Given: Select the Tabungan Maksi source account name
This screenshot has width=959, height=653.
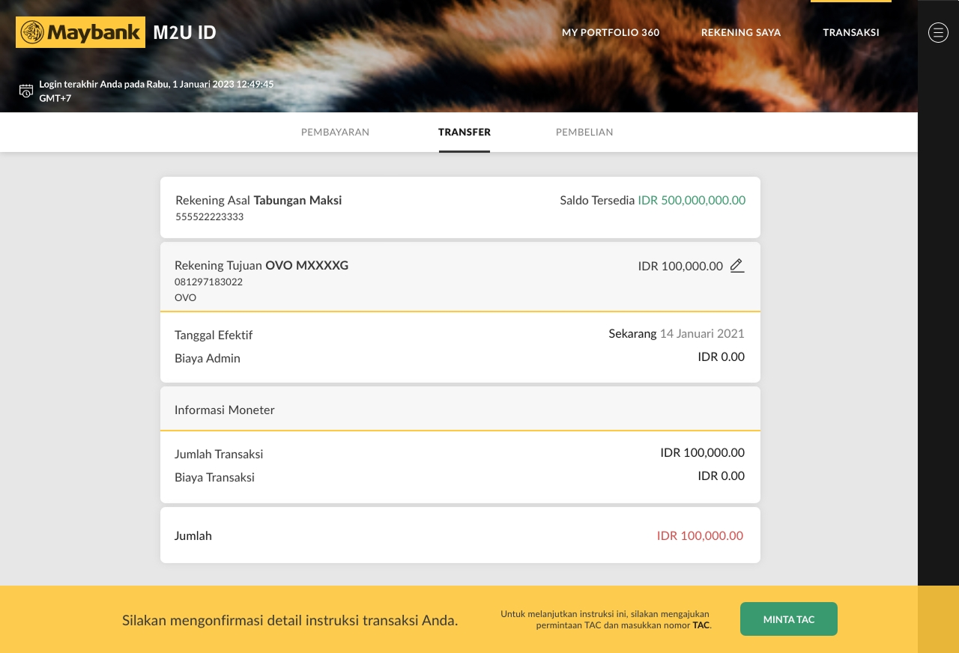Looking at the screenshot, I should 297,200.
